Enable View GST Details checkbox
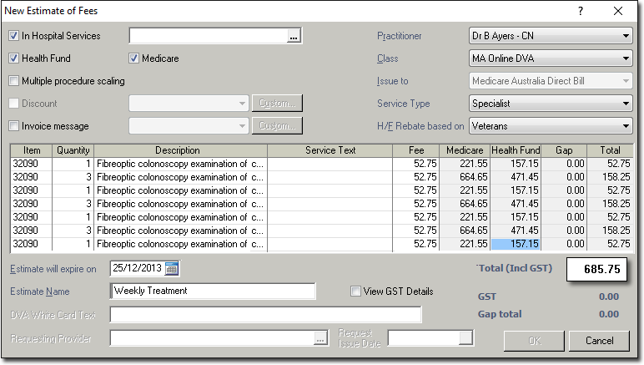Screen dimensions: 644x365 pos(356,291)
